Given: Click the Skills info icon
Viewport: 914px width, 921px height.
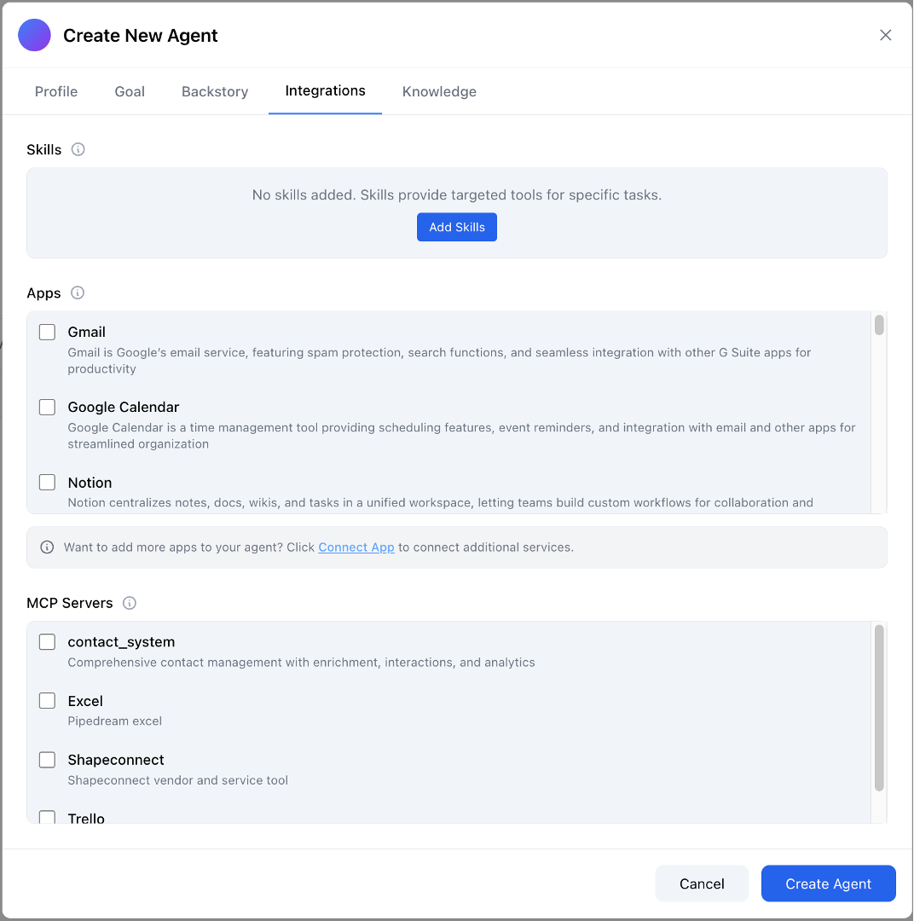Looking at the screenshot, I should (x=78, y=149).
